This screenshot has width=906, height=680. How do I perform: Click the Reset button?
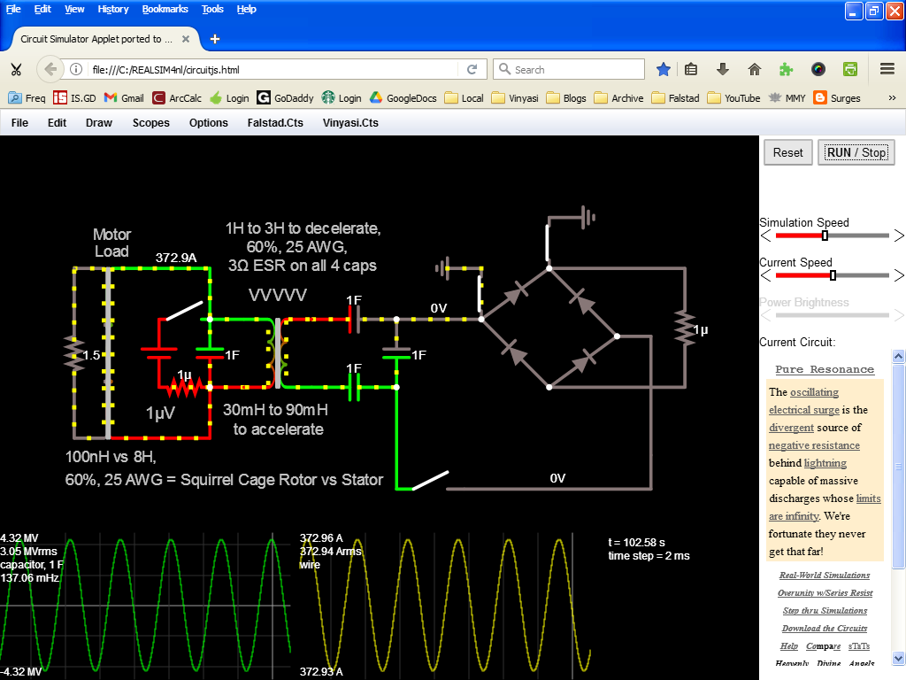(x=788, y=152)
